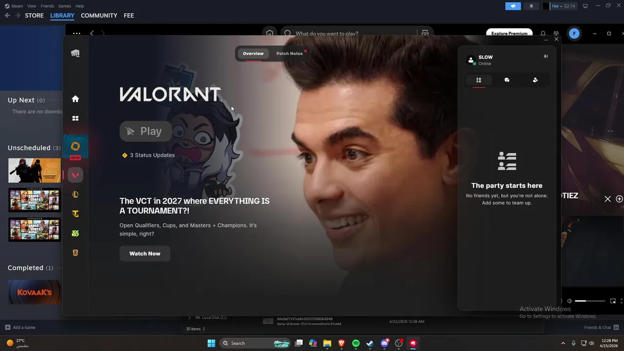Open Discord from the taskbar
The width and height of the screenshot is (624, 351).
385,343
